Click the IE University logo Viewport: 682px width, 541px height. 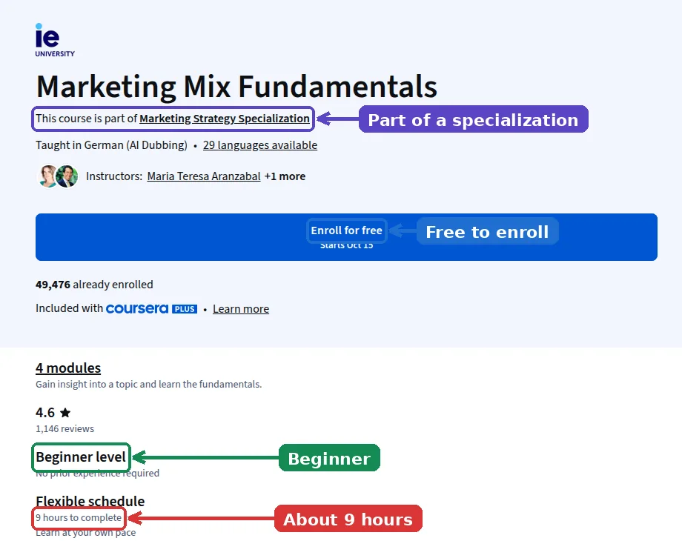pos(55,40)
